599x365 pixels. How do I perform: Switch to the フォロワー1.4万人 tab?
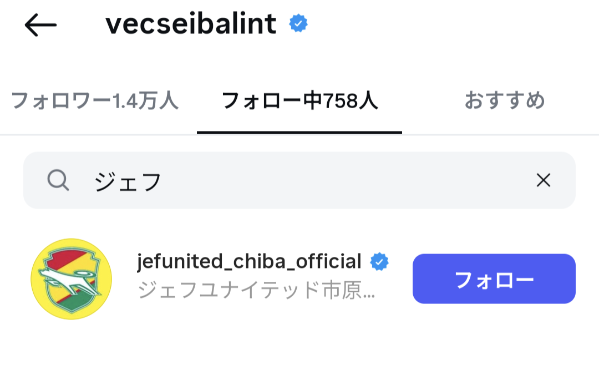click(x=95, y=102)
